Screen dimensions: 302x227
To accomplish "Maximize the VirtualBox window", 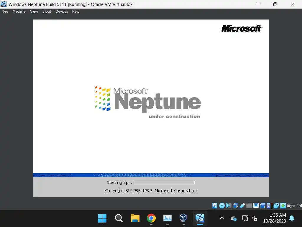I will click(x=275, y=4).
